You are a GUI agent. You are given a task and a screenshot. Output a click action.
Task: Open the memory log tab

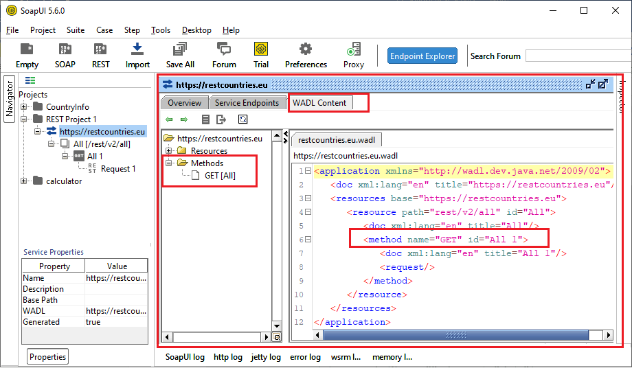pyautogui.click(x=392, y=357)
